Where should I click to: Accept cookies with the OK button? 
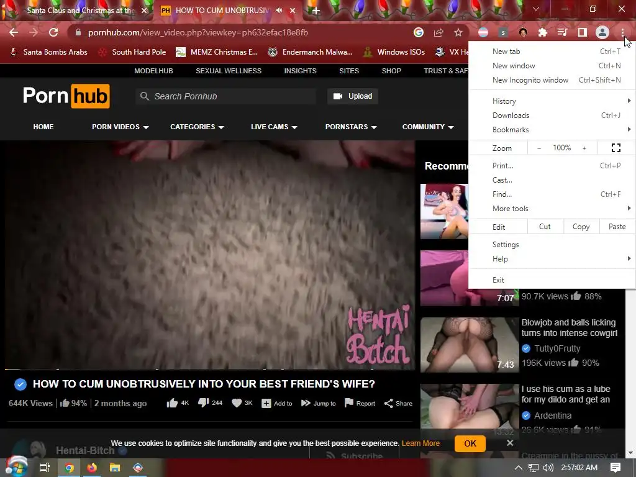(470, 443)
